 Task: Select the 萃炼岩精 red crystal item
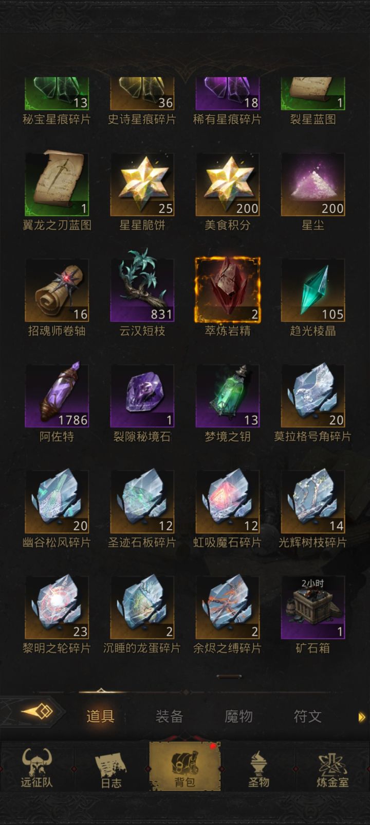(x=228, y=290)
